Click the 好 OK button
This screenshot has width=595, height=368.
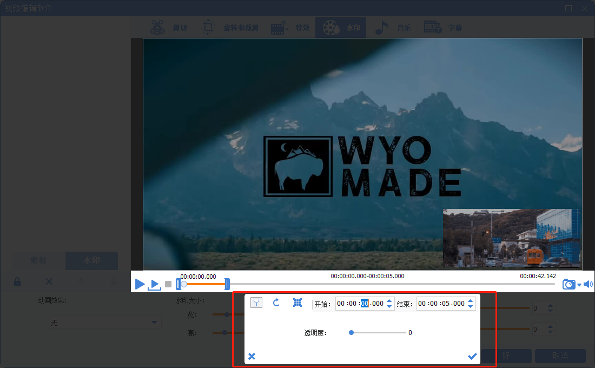pos(506,356)
